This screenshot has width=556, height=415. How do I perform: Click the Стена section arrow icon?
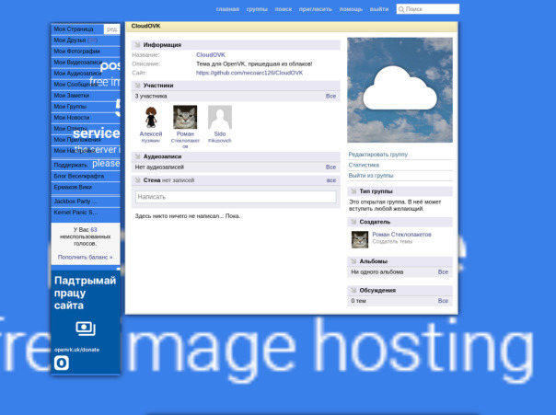[x=137, y=180]
